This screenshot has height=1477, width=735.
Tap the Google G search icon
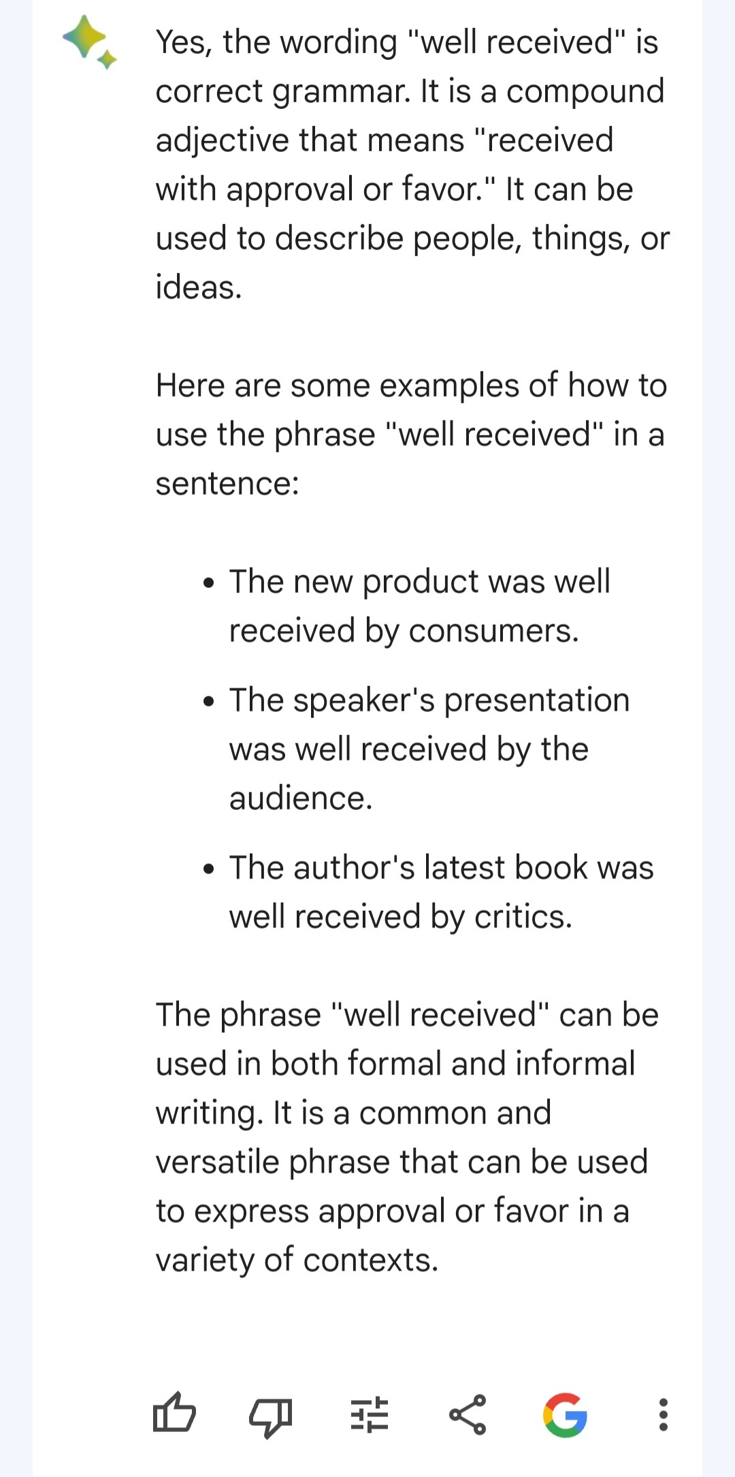tap(565, 1415)
